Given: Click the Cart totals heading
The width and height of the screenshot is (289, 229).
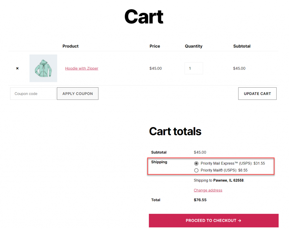Looking at the screenshot, I should pos(175,131).
